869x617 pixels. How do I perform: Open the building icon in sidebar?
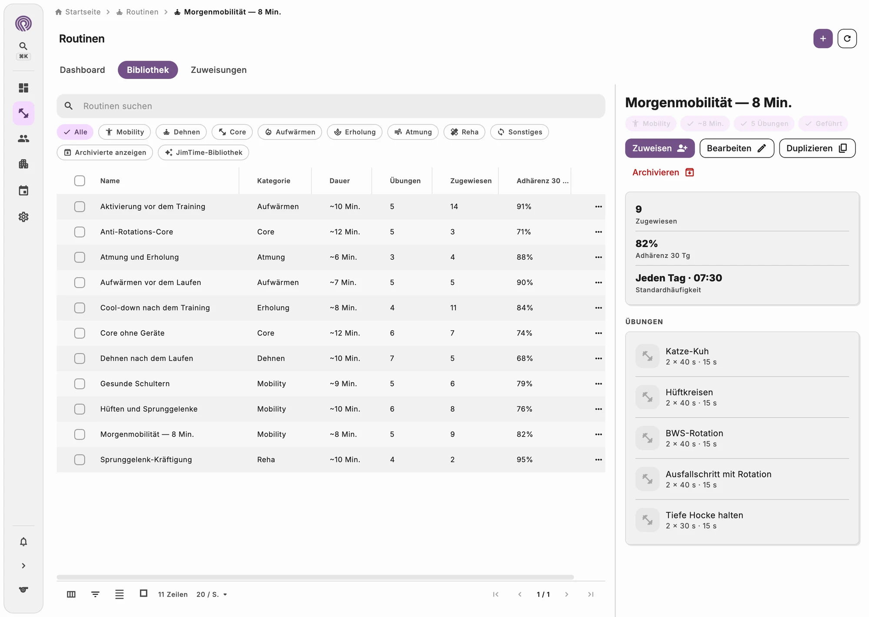click(x=23, y=164)
